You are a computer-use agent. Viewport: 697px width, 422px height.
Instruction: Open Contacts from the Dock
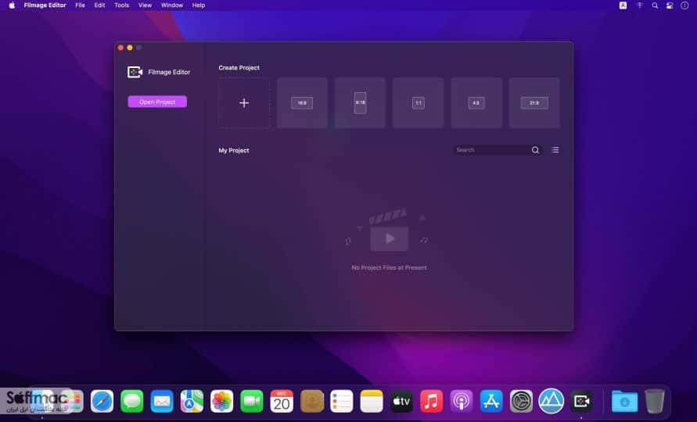tap(311, 401)
